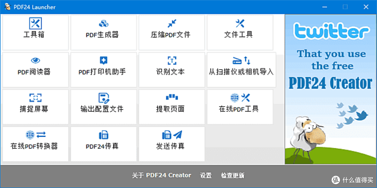The height and width of the screenshot is (188, 377).
Task: Click the PDF24 sheep logo in title bar
Action: pos(7,7)
